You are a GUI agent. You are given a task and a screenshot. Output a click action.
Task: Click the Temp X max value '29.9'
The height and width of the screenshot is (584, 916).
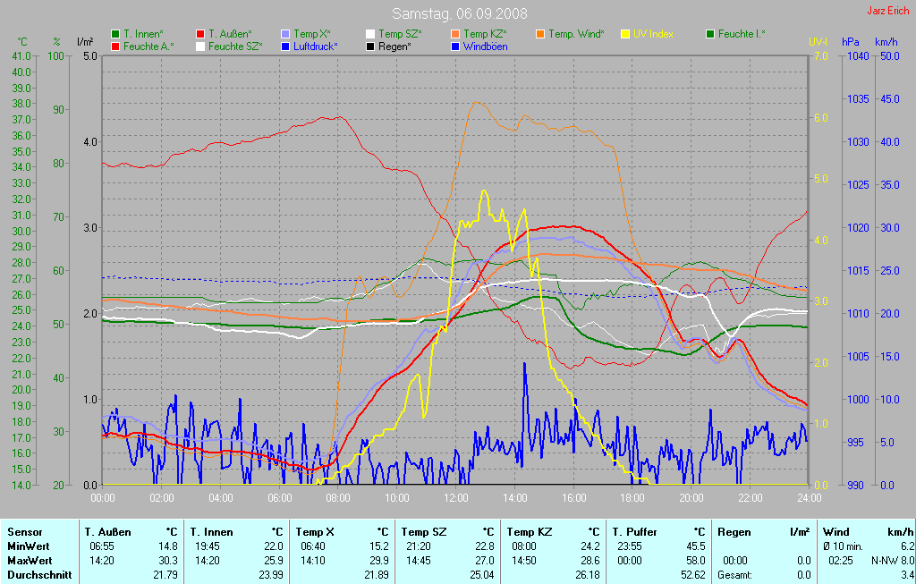click(379, 561)
